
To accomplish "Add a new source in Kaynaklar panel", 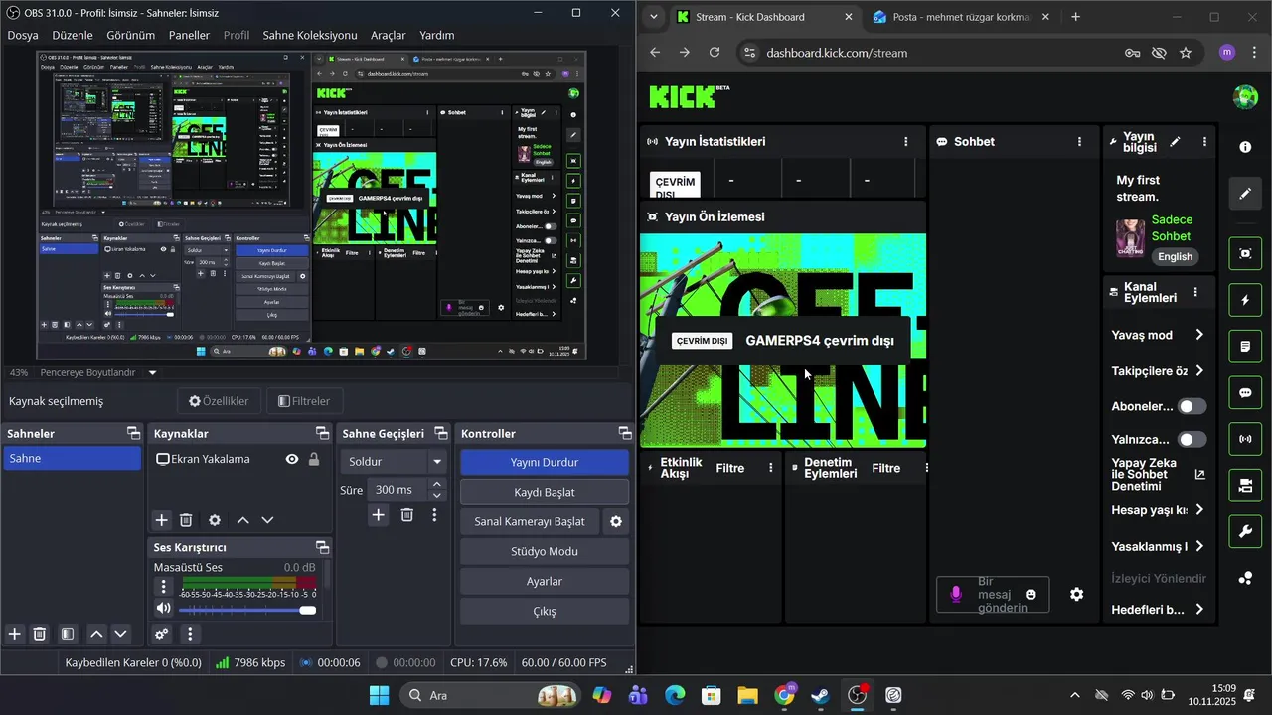I will click(161, 520).
